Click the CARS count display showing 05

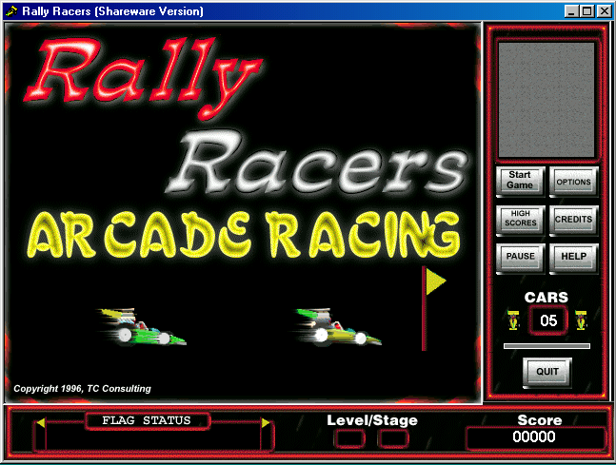pyautogui.click(x=548, y=320)
